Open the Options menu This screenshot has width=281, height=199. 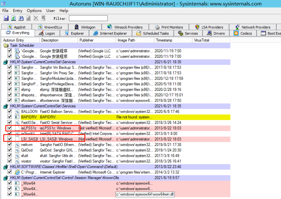(34, 11)
